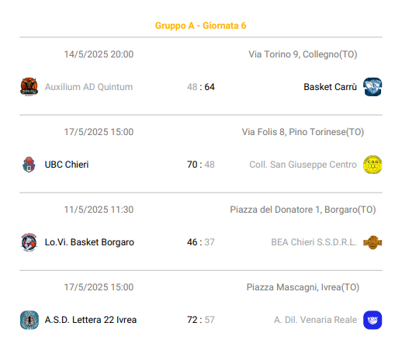Open the A.S.D. Lettera 22 Ivrea emblem
Image resolution: width=395 pixels, height=347 pixels.
coord(29,320)
